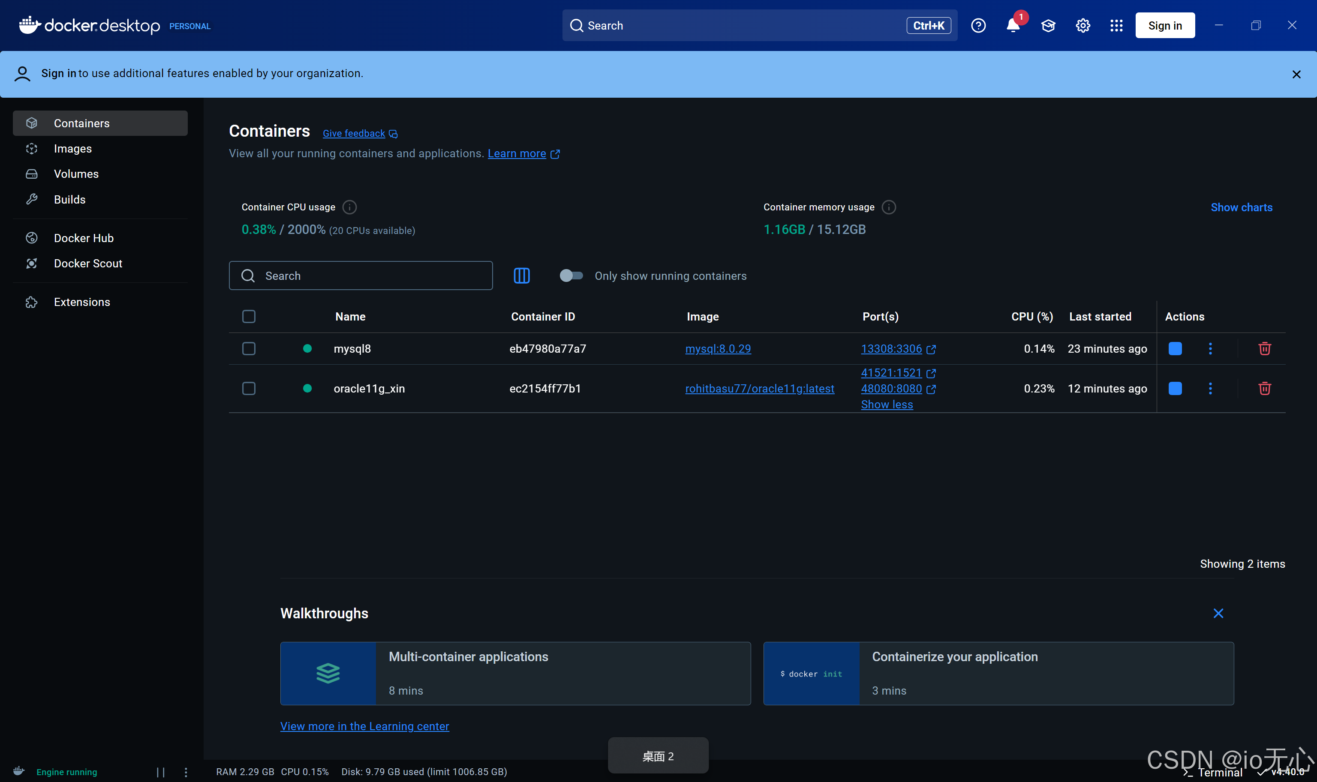Click the column layout icon

pos(521,276)
